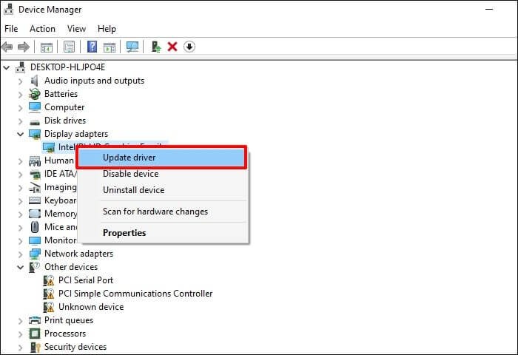The height and width of the screenshot is (355, 518).
Task: Click the Network adapters category icon
Action: (x=35, y=254)
